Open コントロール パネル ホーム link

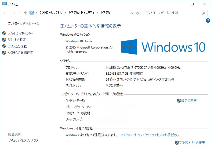click(x=23, y=24)
